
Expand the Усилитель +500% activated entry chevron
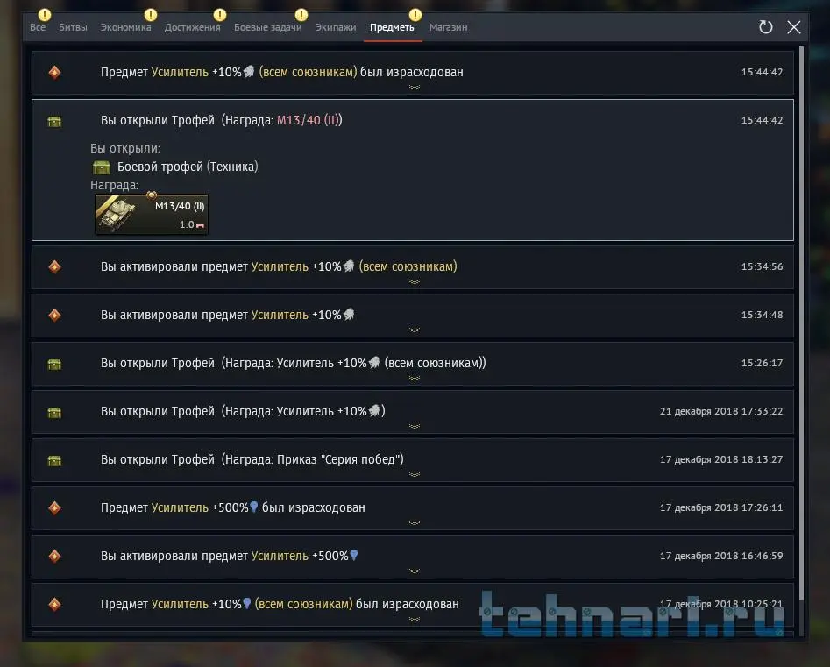[x=415, y=571]
